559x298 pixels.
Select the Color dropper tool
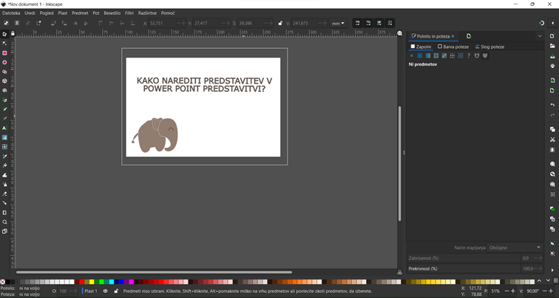click(4, 156)
